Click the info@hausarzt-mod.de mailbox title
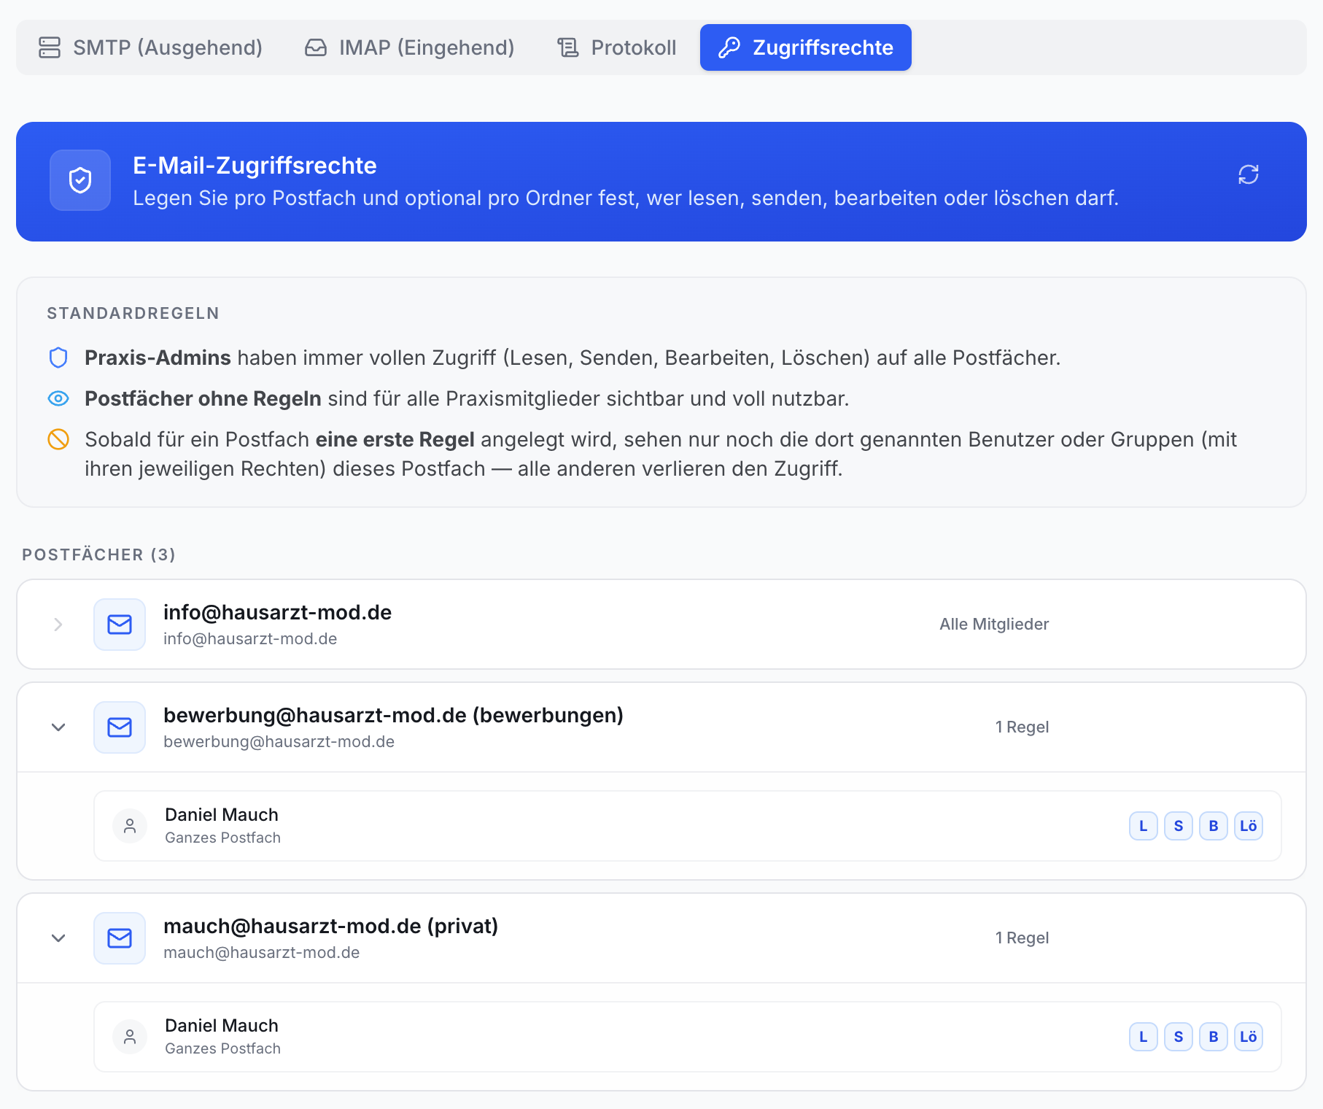The width and height of the screenshot is (1323, 1109). pos(277,612)
